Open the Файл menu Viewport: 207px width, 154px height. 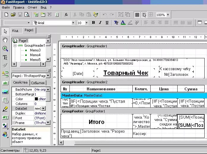[x=6, y=7]
